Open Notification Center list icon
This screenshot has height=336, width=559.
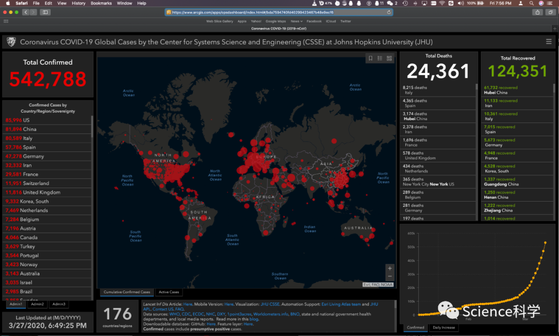point(550,3)
